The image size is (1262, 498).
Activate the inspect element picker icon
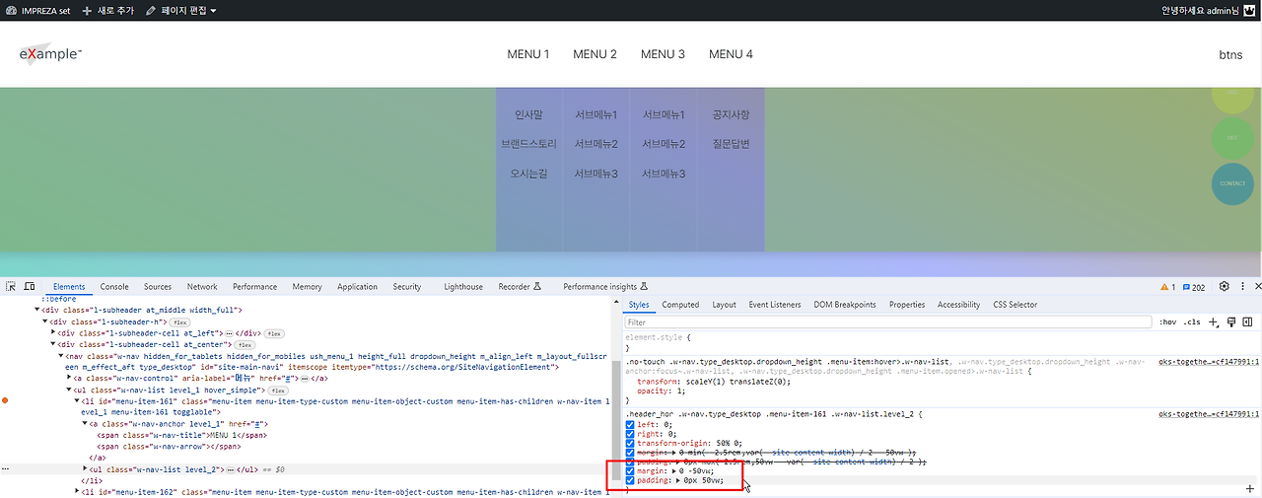tap(11, 287)
